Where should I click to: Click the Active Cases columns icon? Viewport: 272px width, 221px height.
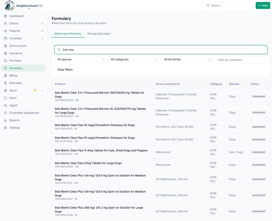[6, 46]
